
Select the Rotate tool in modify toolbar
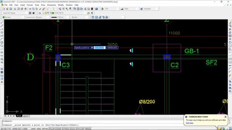230,43
